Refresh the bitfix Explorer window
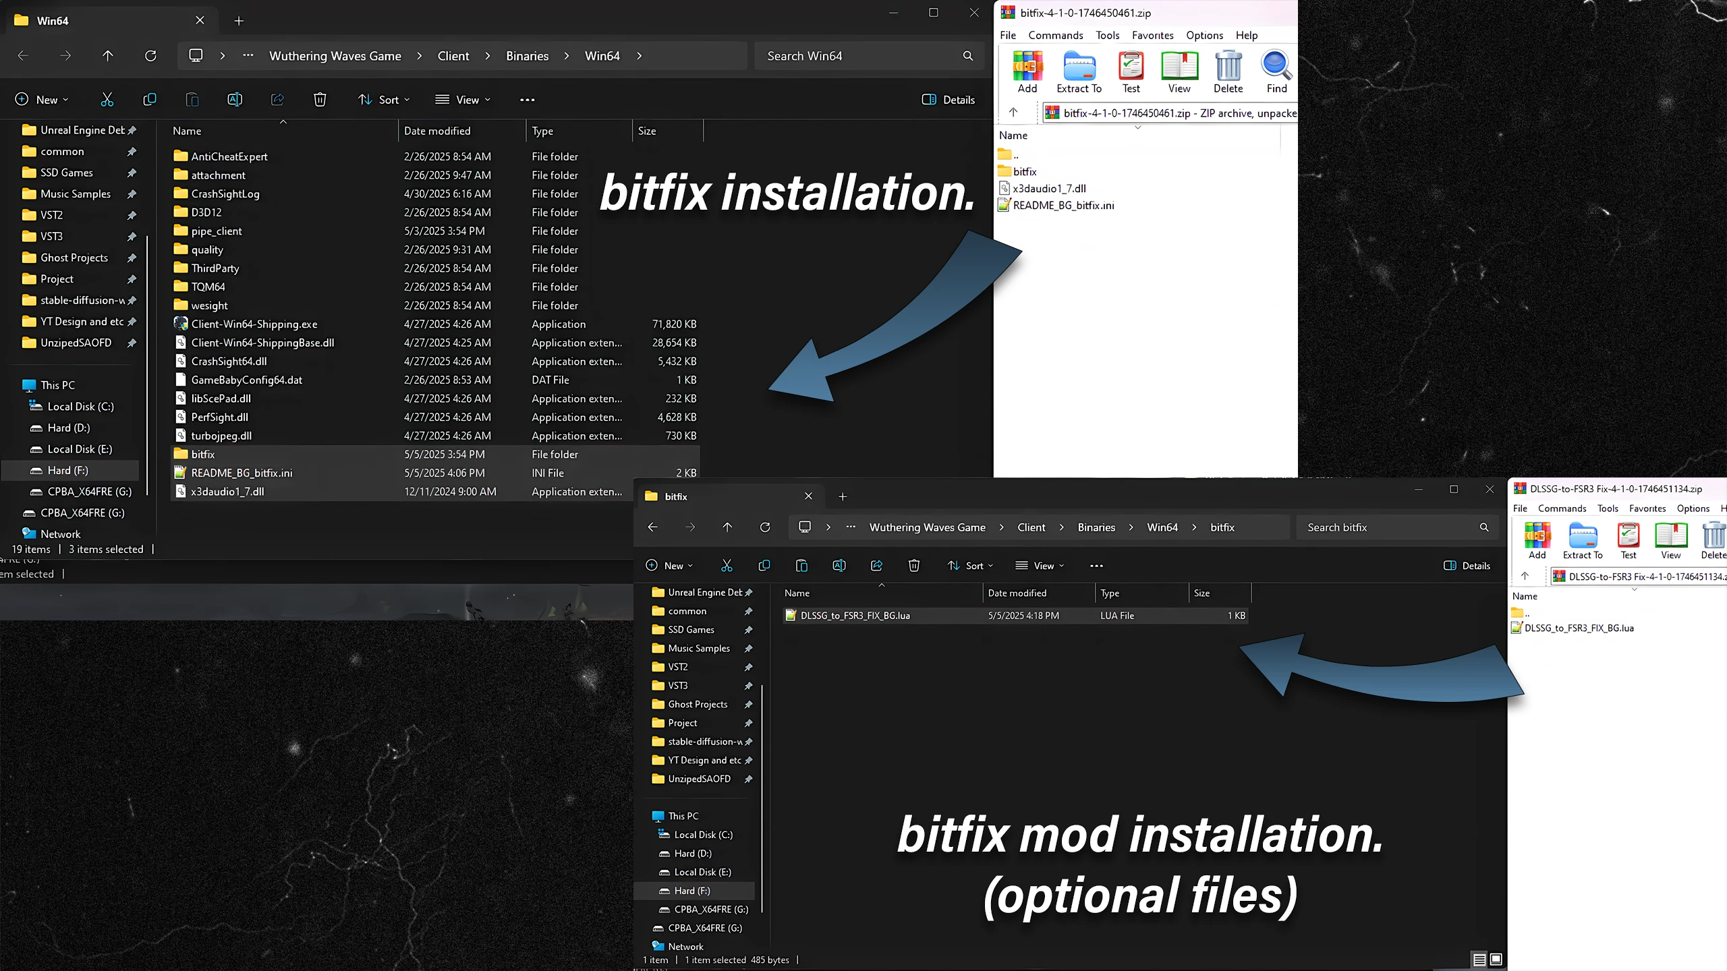The width and height of the screenshot is (1727, 971). coord(765,527)
